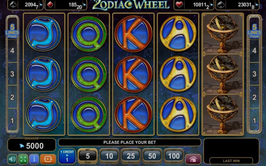Mute the game sound speaker icon
266x166 pixels.
(x=12, y=159)
